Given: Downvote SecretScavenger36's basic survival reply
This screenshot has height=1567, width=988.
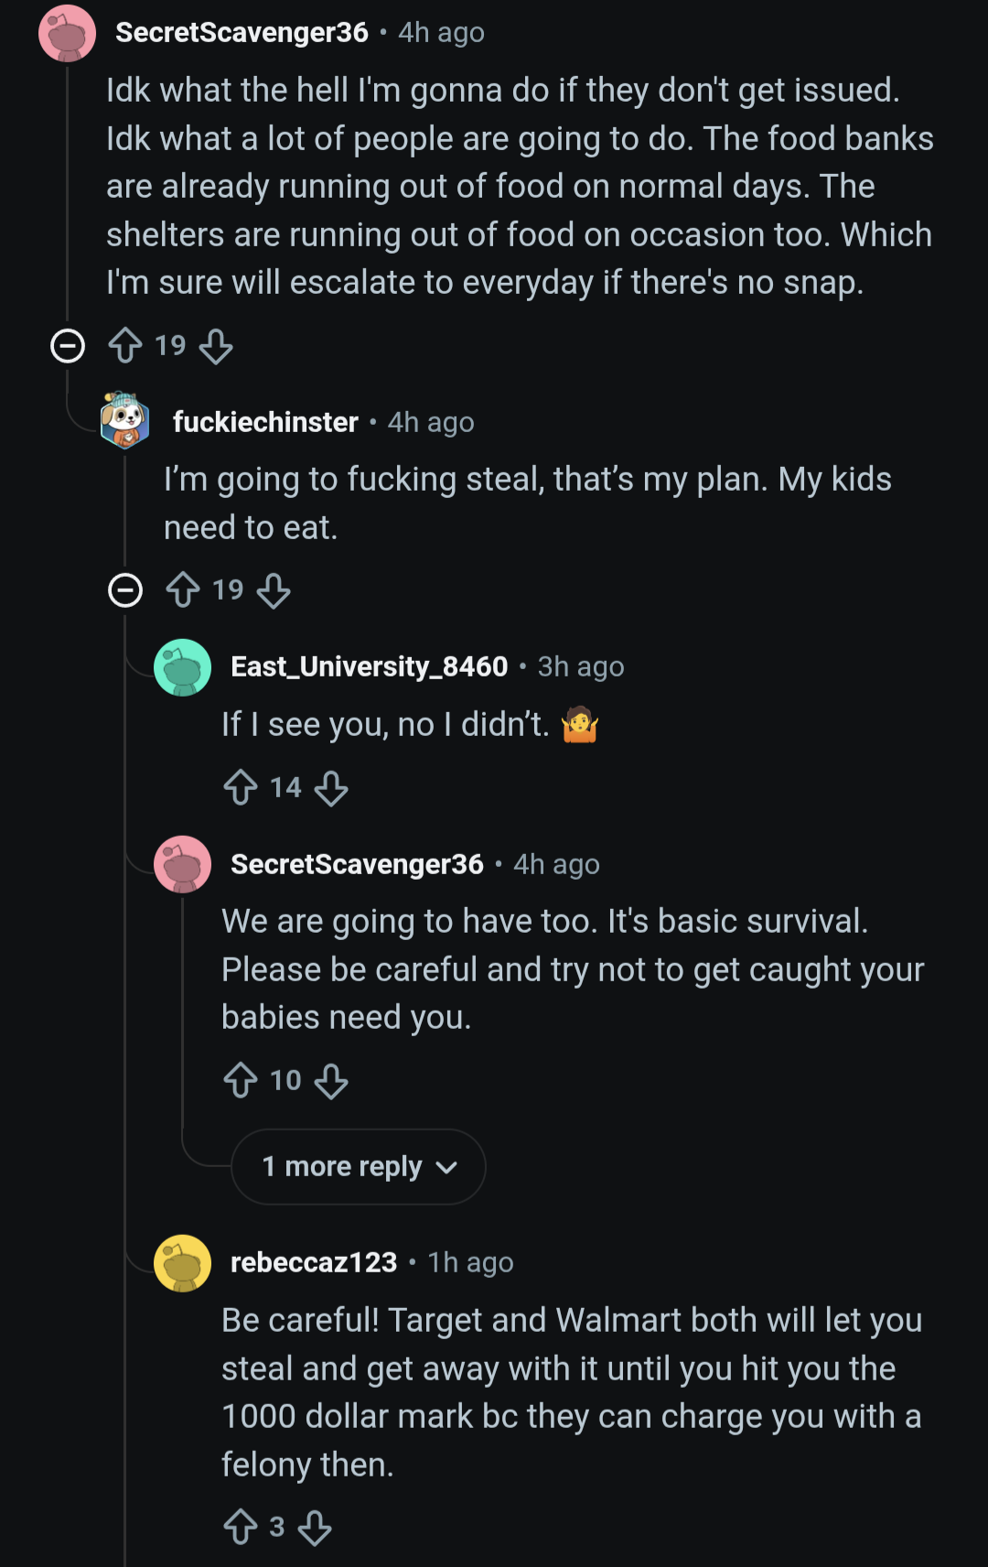Looking at the screenshot, I should pyautogui.click(x=331, y=1081).
